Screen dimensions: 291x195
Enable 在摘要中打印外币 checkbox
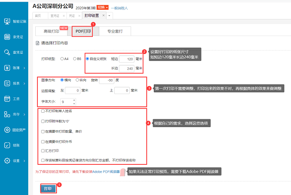[x=43, y=142]
